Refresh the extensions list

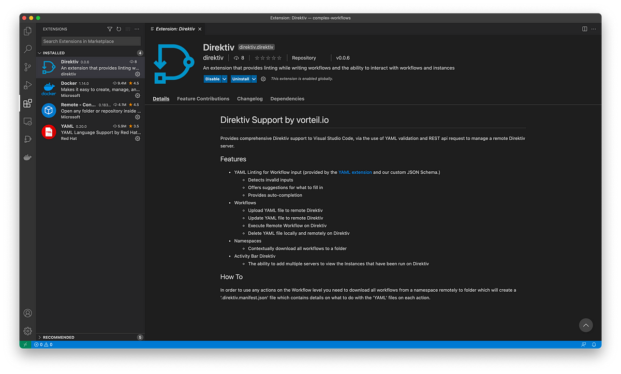(119, 29)
